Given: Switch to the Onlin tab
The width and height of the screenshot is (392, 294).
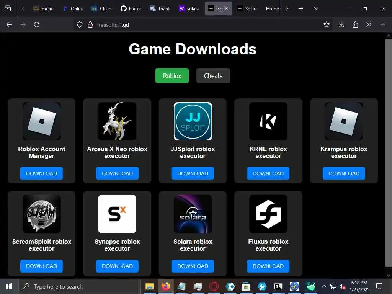Looking at the screenshot, I should point(73,8).
